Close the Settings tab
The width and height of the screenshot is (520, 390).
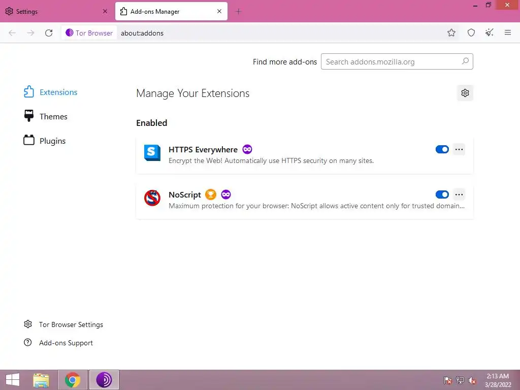click(105, 11)
